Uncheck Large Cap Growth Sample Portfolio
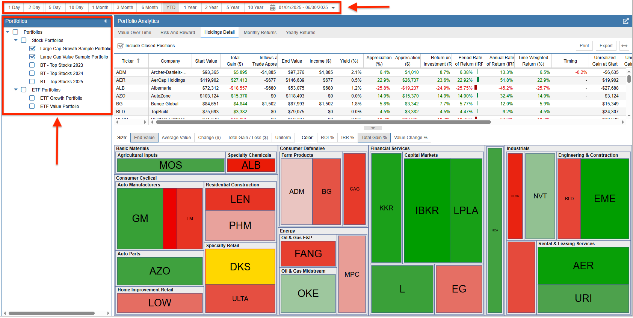 click(x=32, y=48)
